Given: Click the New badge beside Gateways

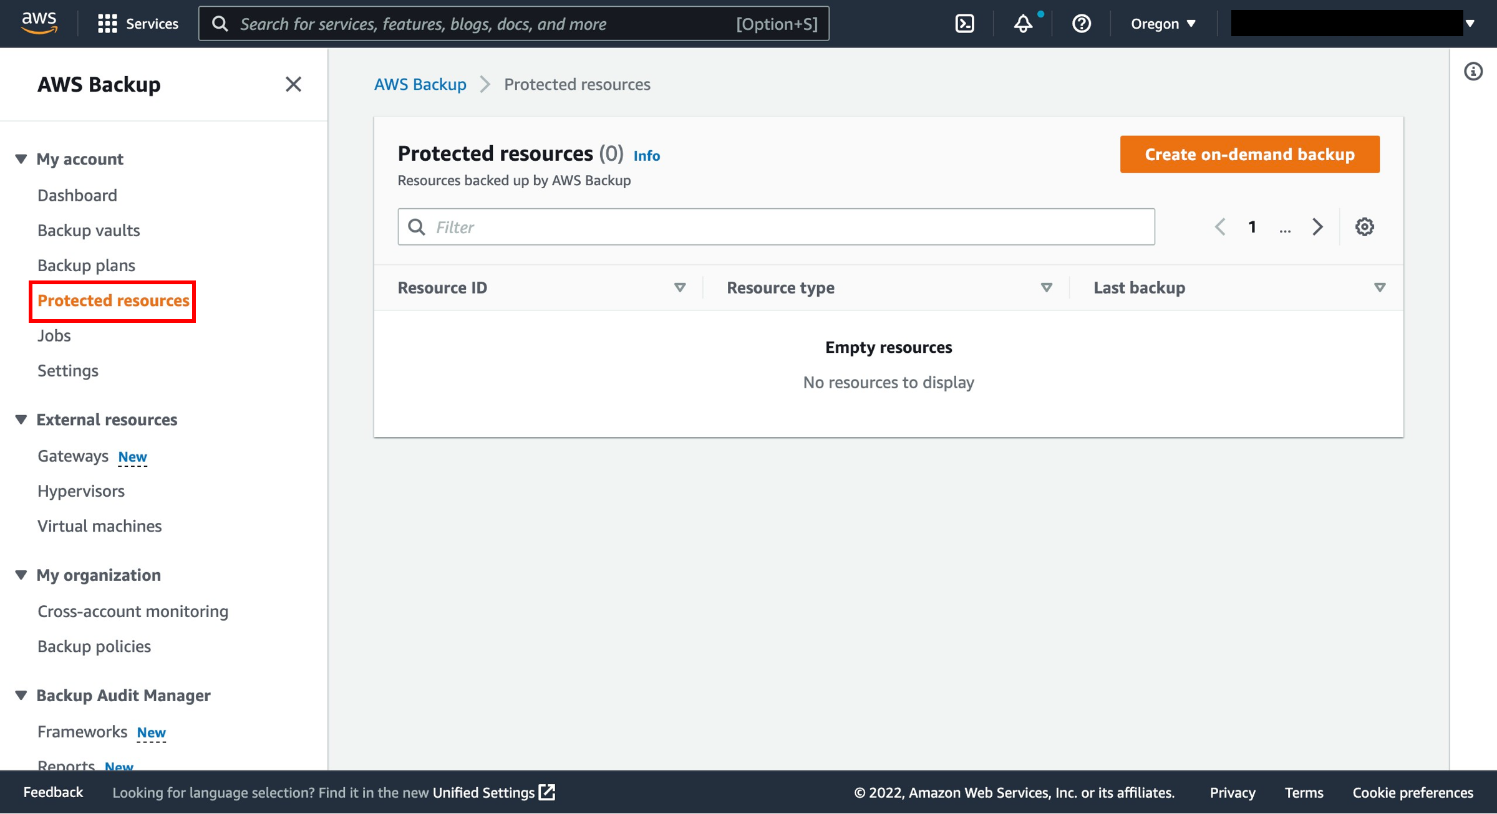Looking at the screenshot, I should coord(133,457).
